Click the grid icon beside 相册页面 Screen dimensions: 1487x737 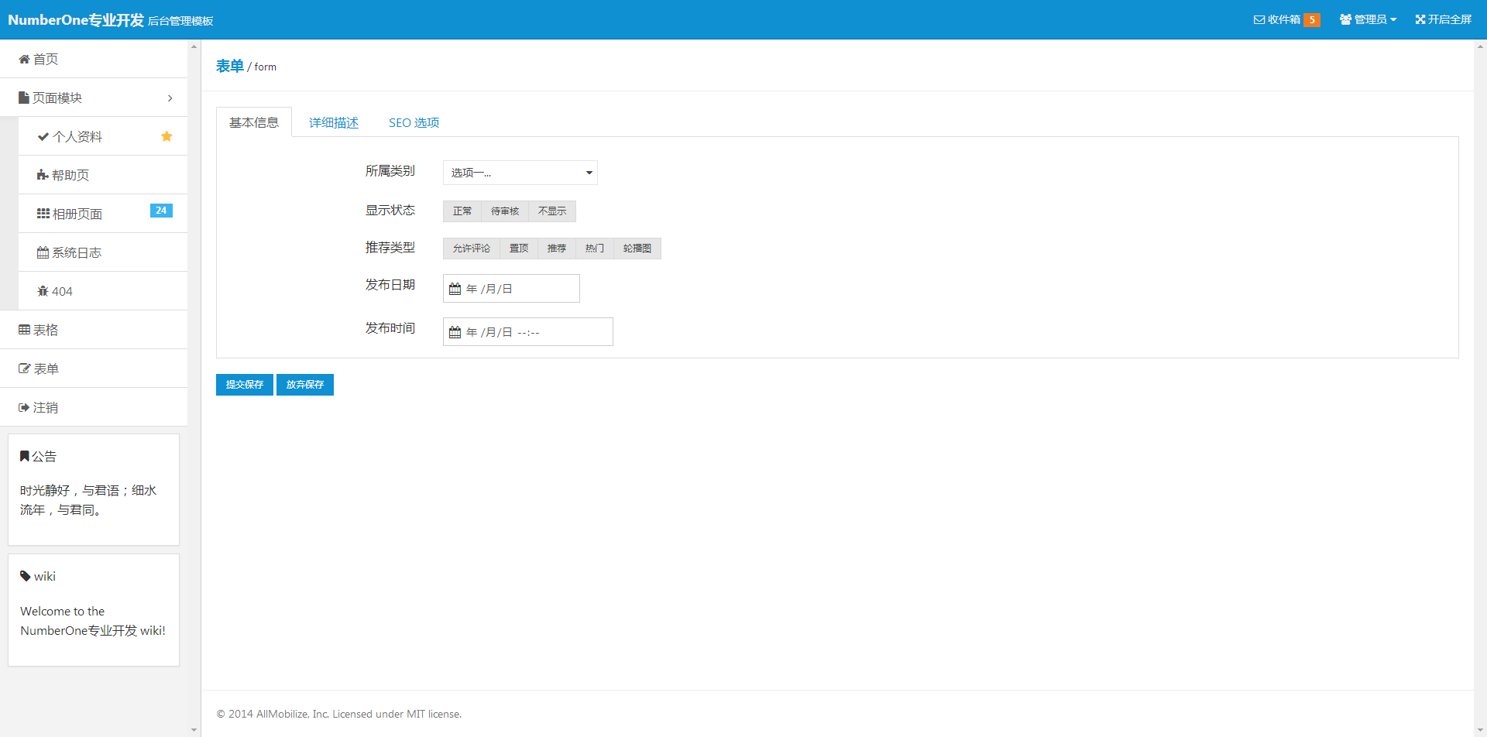pyautogui.click(x=43, y=214)
